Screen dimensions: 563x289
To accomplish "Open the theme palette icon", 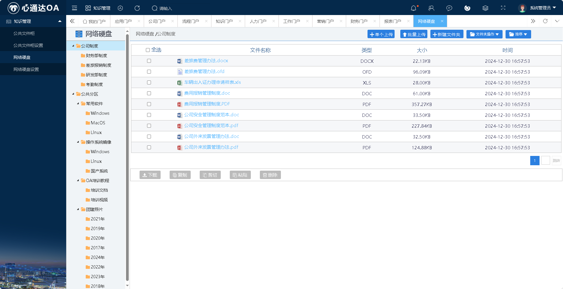I will click(x=467, y=8).
